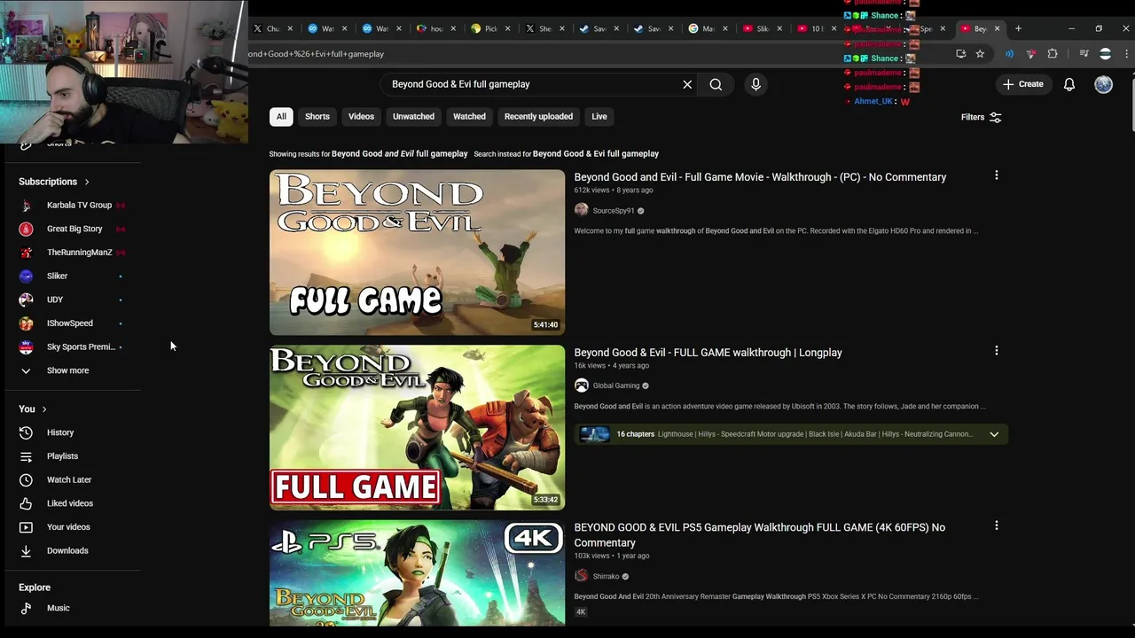Click Shirrako channel avatar
Image resolution: width=1135 pixels, height=638 pixels.
pos(581,576)
